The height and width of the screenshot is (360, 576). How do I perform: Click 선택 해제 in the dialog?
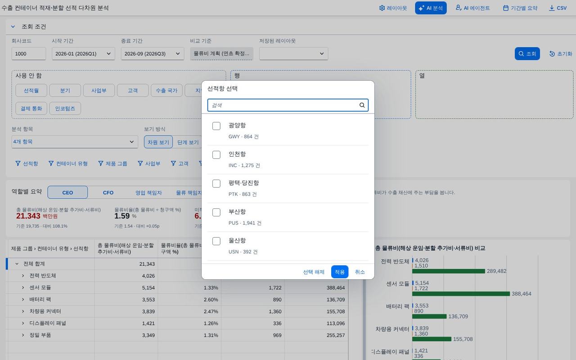(x=314, y=272)
